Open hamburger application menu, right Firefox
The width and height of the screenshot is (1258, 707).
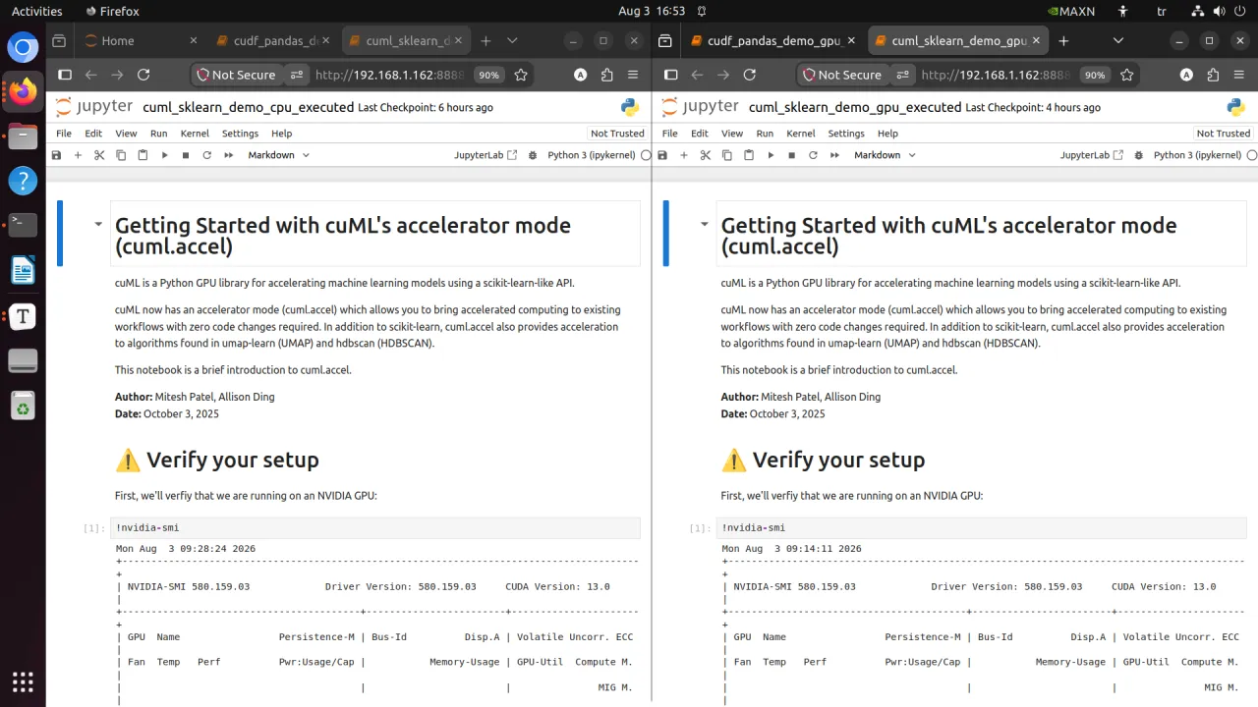tap(1239, 75)
